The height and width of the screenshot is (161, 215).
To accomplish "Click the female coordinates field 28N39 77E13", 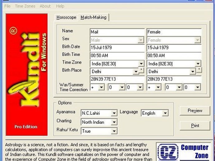I will pyautogui.click(x=174, y=79).
